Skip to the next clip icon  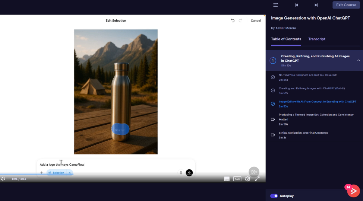click(x=316, y=5)
